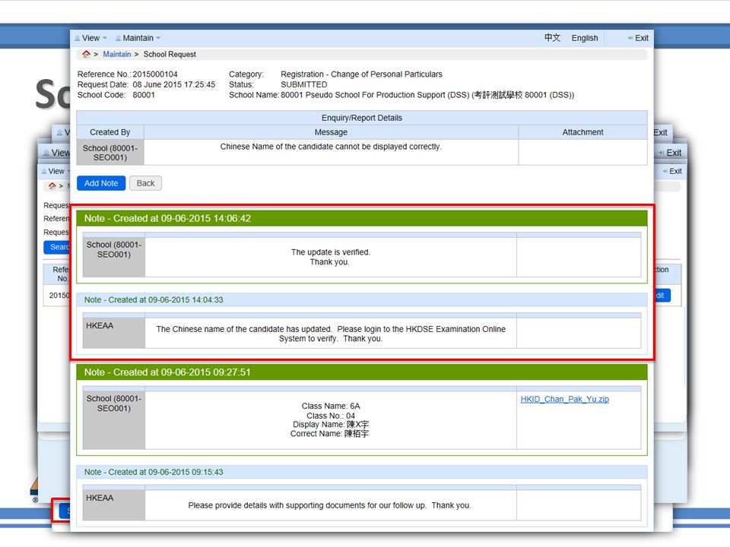
Task: Click the note header created at 14:04:33
Action: point(362,300)
